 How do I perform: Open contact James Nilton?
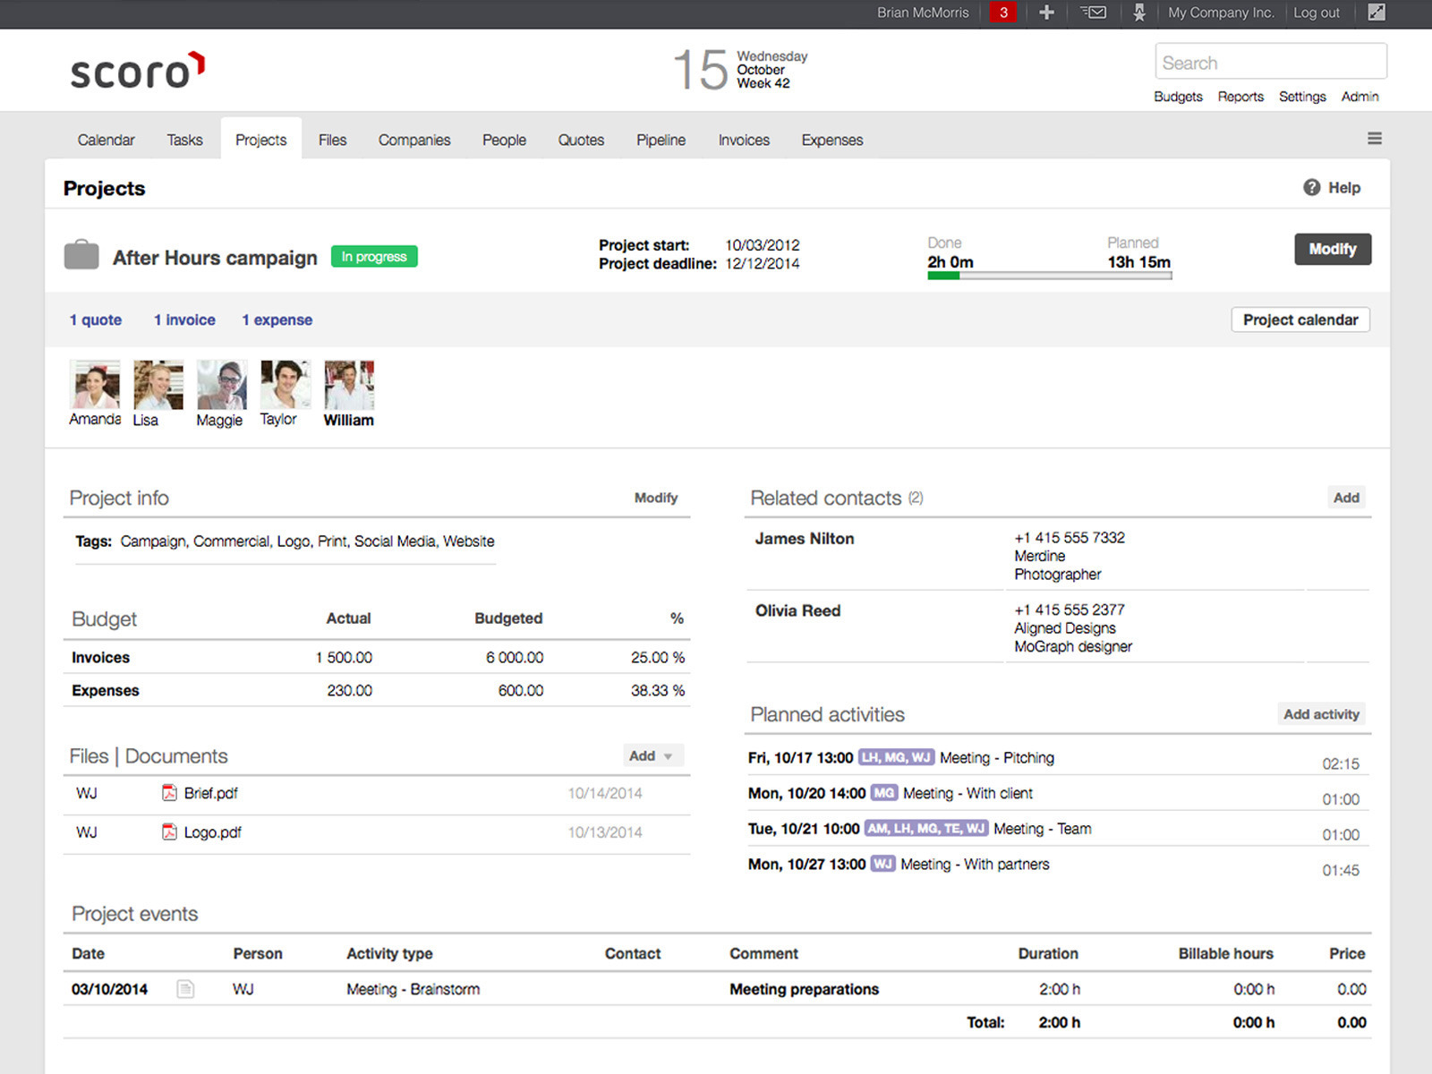(x=805, y=539)
